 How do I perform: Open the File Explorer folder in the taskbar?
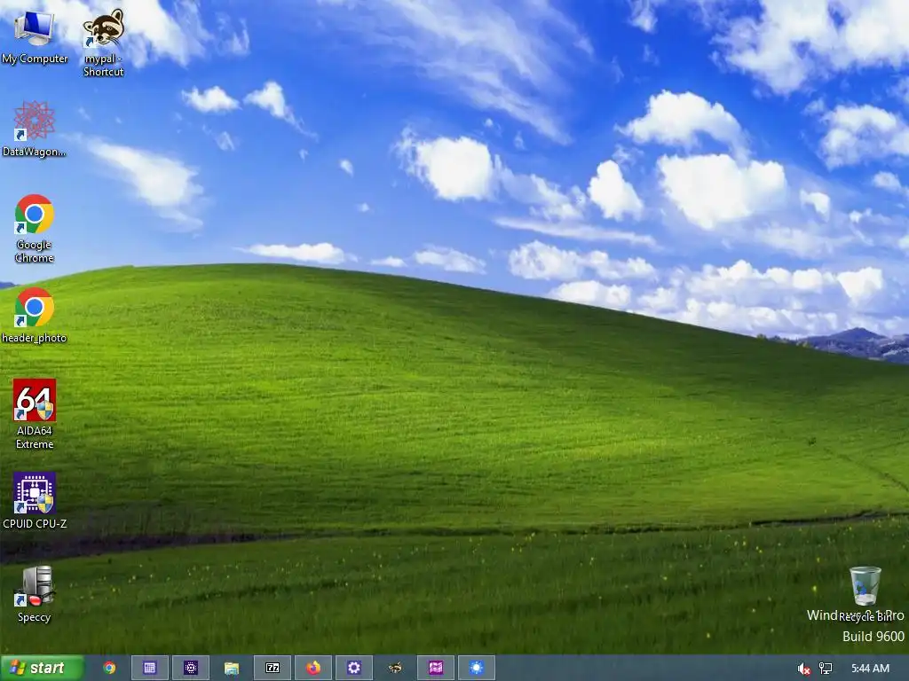(232, 668)
